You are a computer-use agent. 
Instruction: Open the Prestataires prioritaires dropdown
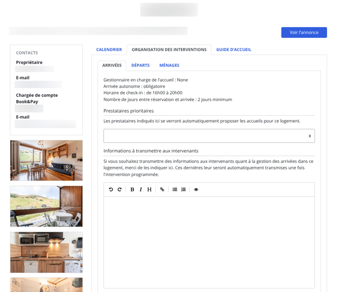[x=209, y=136]
